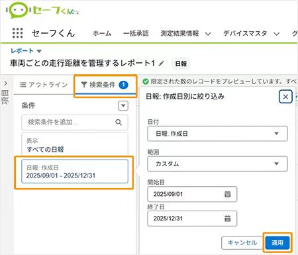Go to ホーム tab
298x255 pixels.
(x=102, y=33)
